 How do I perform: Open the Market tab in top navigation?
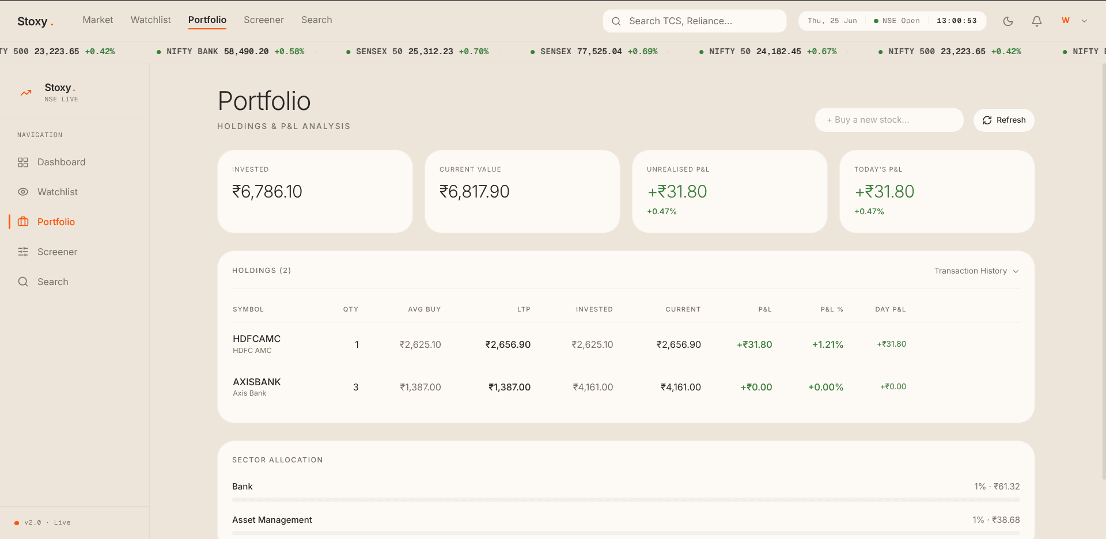pos(98,20)
